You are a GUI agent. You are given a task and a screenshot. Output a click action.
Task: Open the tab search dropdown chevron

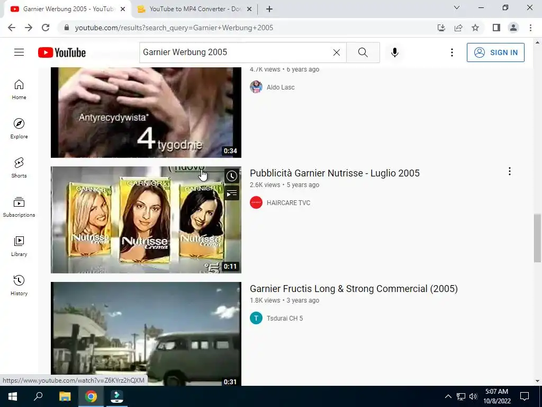457,7
